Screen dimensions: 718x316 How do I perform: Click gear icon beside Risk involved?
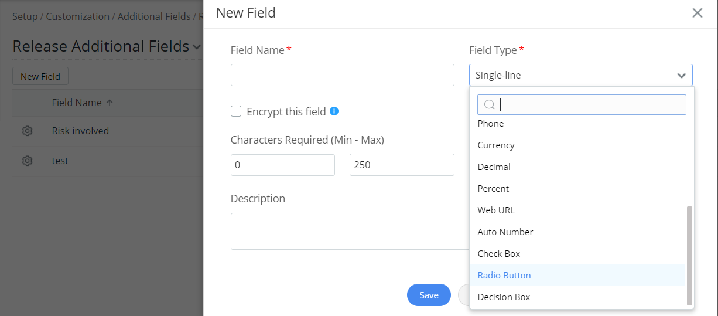coord(27,131)
